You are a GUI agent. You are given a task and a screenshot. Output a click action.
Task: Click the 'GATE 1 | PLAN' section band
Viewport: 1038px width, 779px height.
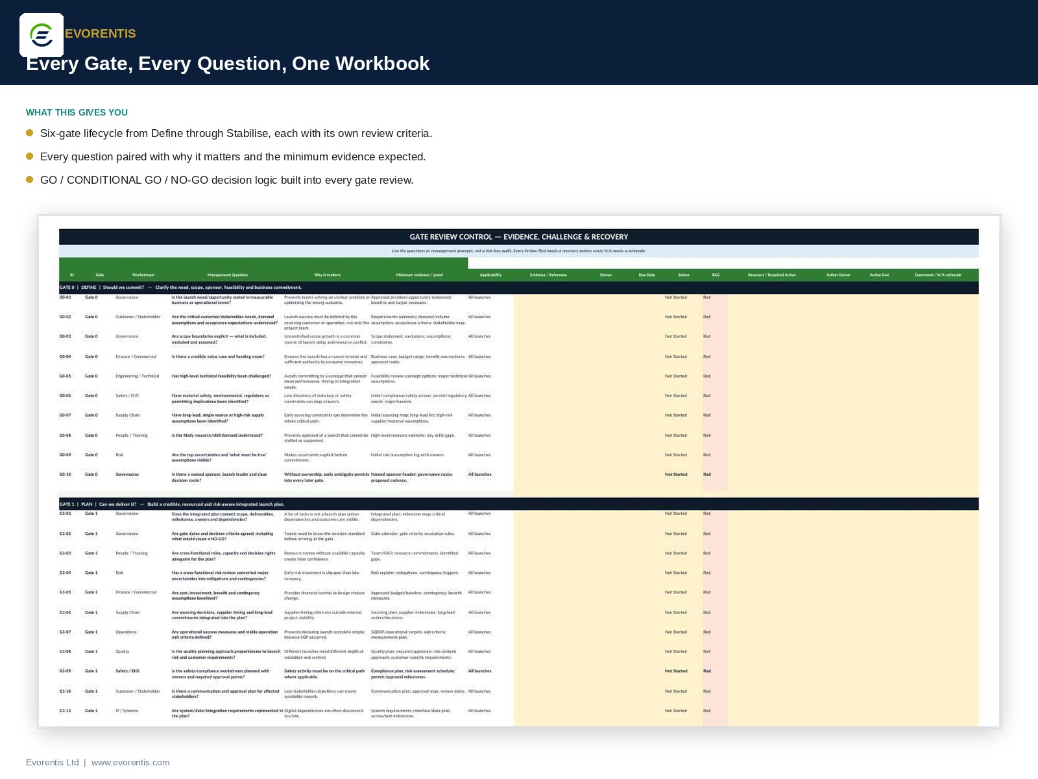[519, 504]
